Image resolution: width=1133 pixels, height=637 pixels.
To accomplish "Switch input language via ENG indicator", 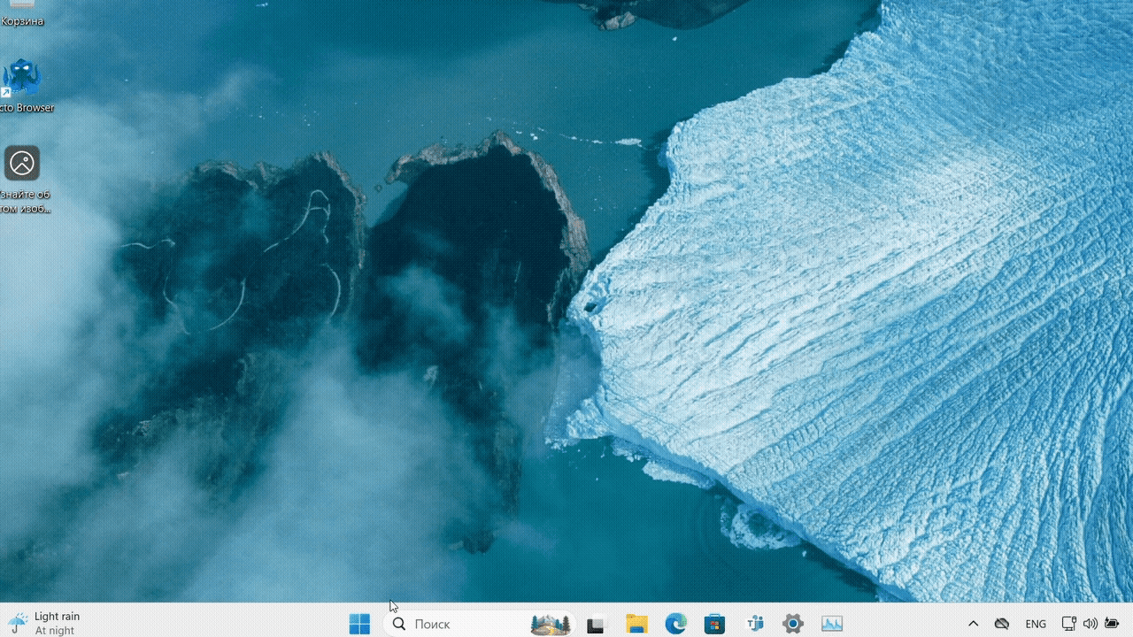I will [x=1036, y=624].
